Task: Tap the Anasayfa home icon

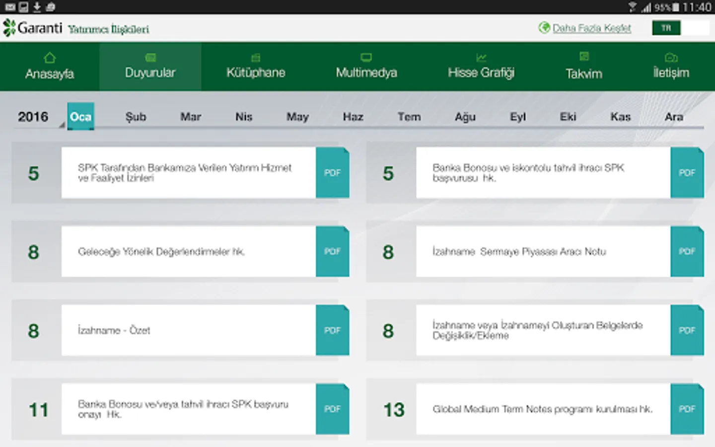Action: pos(50,58)
